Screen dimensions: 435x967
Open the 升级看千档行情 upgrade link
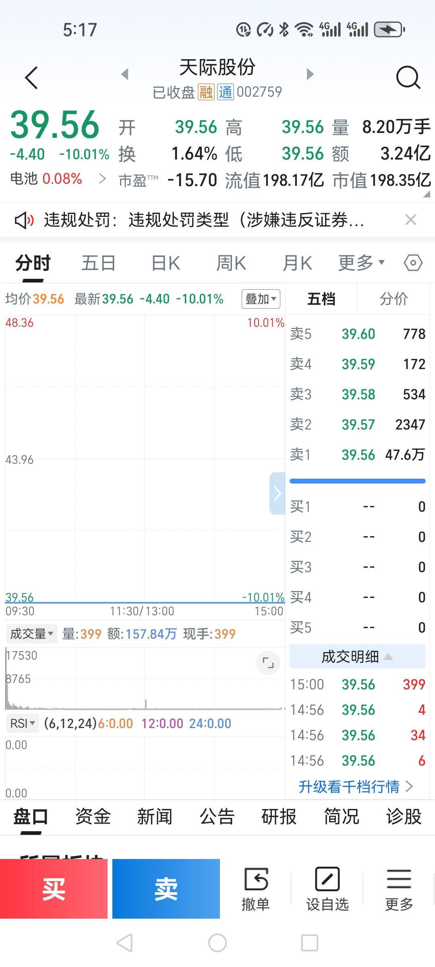pyautogui.click(x=356, y=786)
